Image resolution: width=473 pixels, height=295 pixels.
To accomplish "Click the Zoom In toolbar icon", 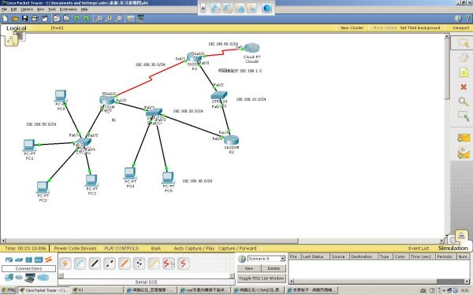I will pos(99,19).
